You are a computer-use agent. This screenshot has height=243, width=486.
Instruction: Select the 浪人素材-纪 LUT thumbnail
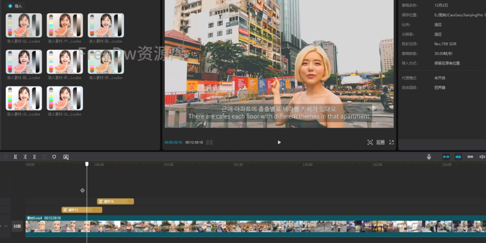click(x=24, y=26)
